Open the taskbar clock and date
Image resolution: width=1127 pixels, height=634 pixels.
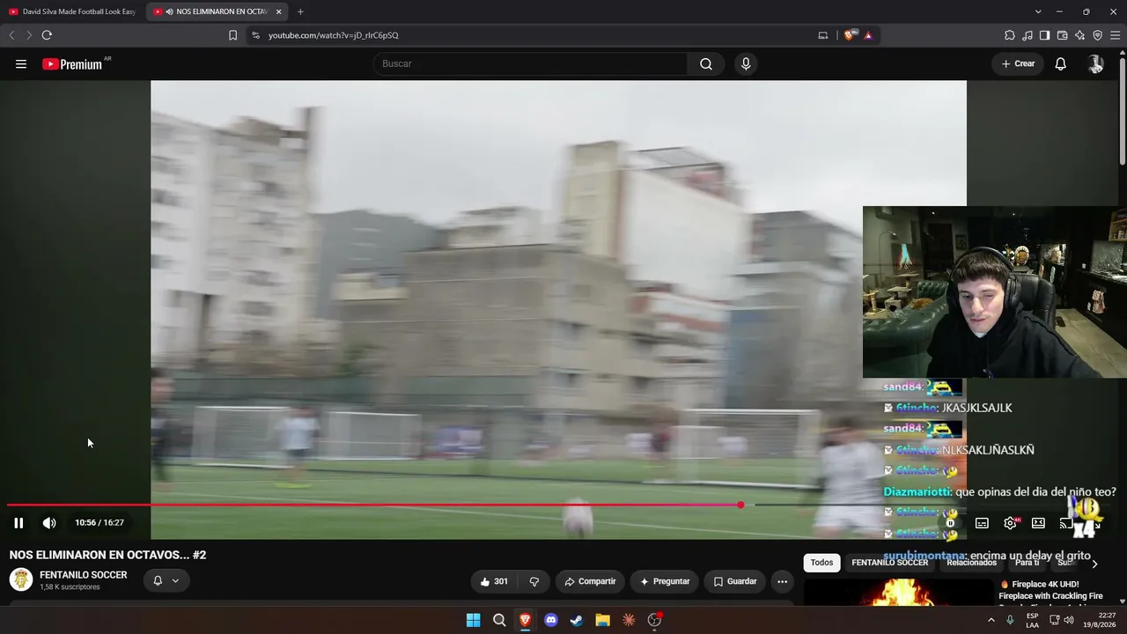click(1100, 620)
